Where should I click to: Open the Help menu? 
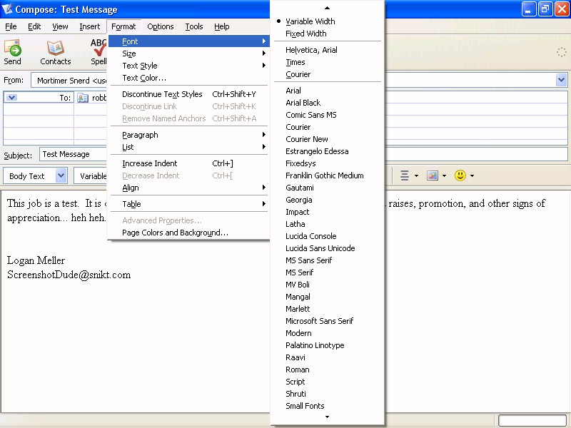pos(221,26)
